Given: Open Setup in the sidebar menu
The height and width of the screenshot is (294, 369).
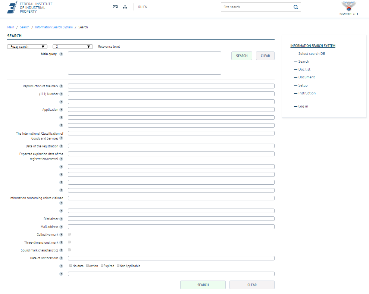Looking at the screenshot, I should (303, 85).
